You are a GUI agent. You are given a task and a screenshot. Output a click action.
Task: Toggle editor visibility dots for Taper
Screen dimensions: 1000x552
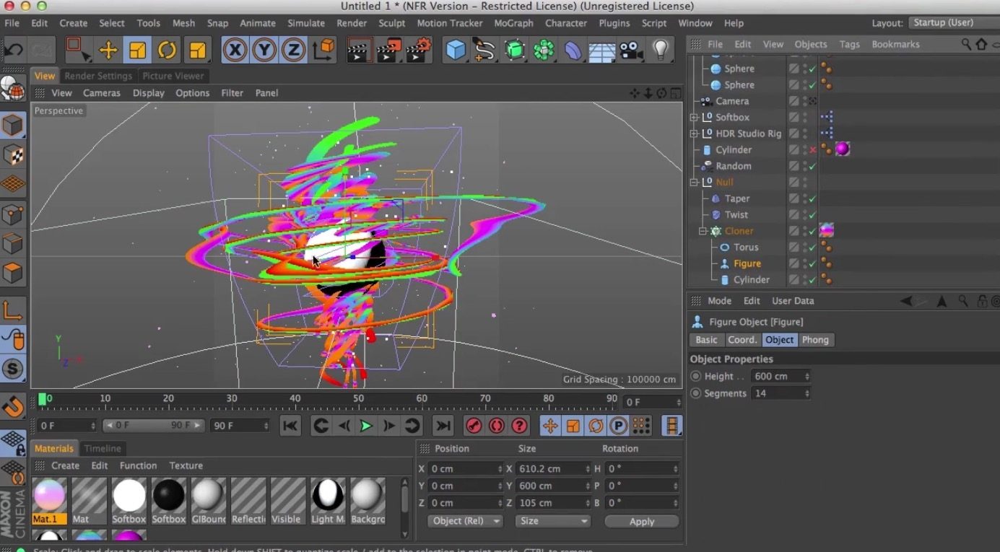(805, 198)
